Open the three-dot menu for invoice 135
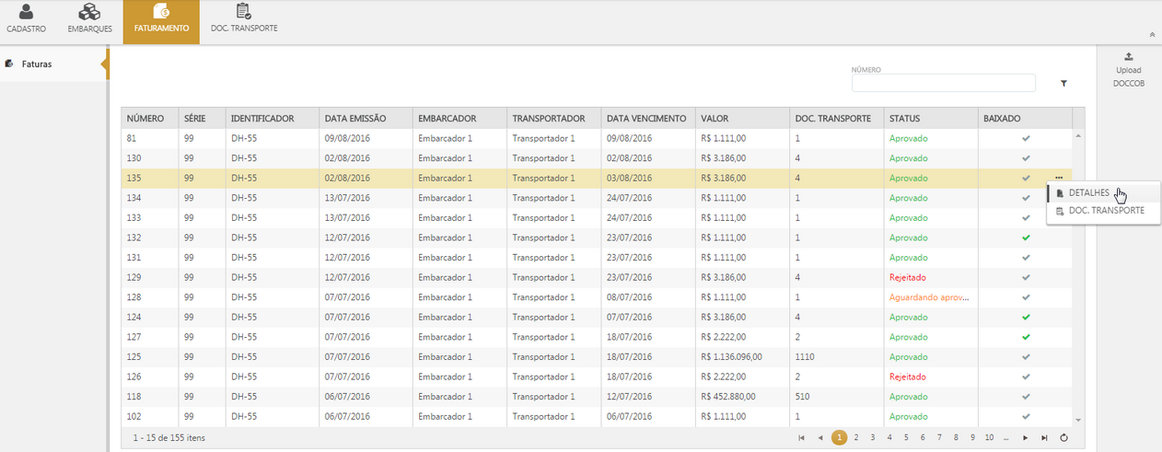The width and height of the screenshot is (1162, 452). click(x=1059, y=178)
